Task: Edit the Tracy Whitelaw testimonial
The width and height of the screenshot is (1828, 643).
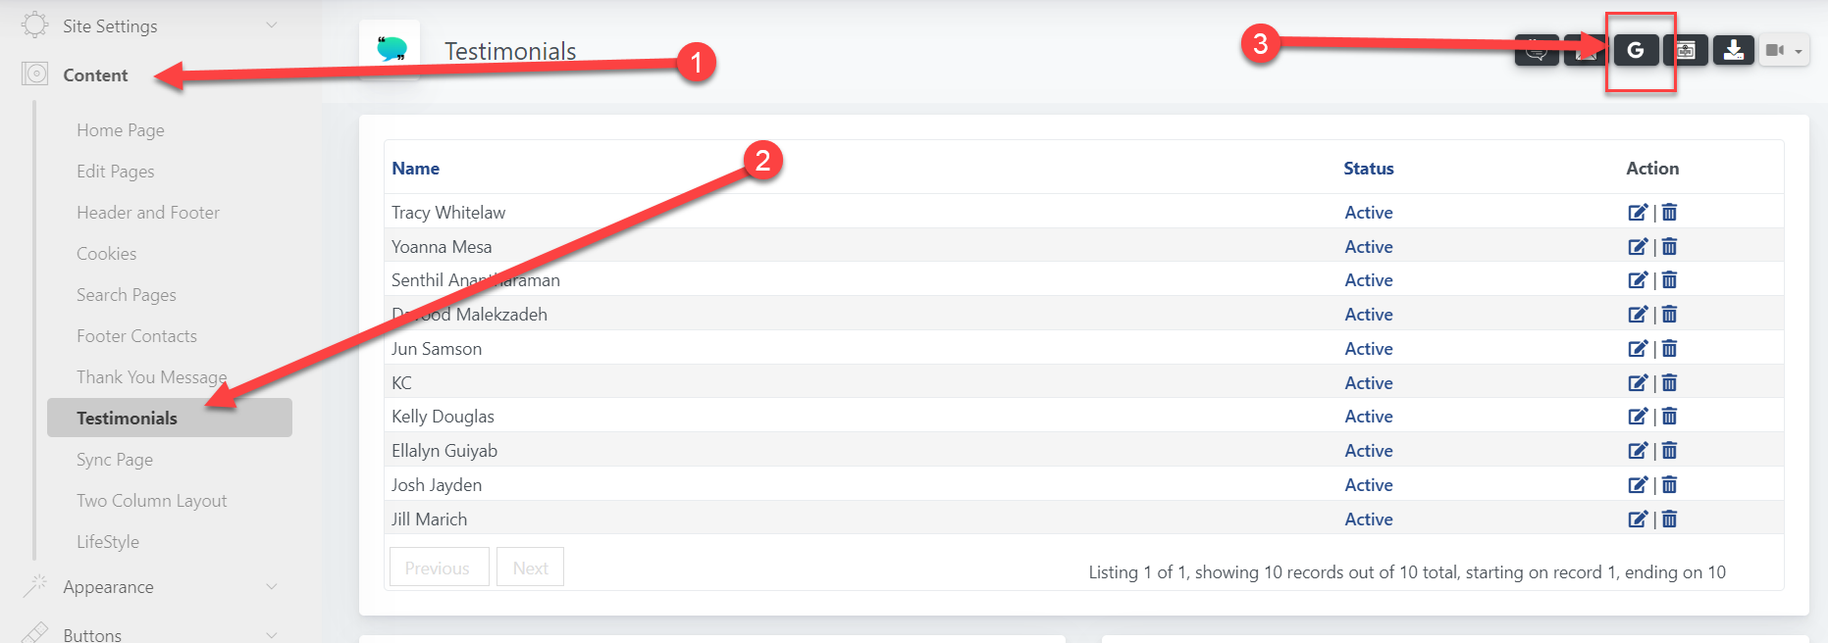Action: [1637, 213]
